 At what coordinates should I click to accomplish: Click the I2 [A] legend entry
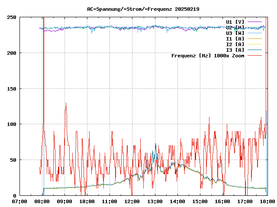point(235,44)
